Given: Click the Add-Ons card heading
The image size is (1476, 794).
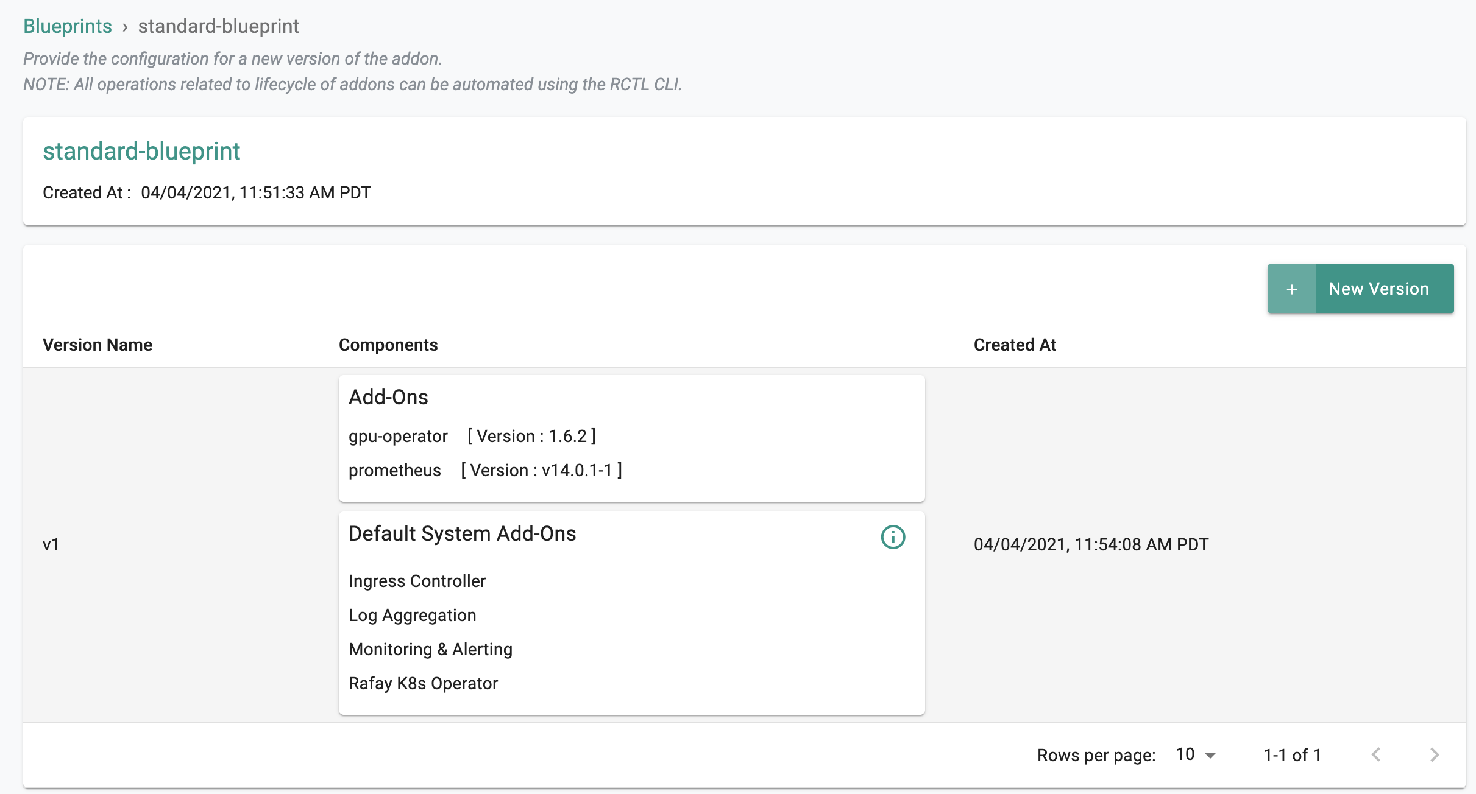Looking at the screenshot, I should [388, 397].
